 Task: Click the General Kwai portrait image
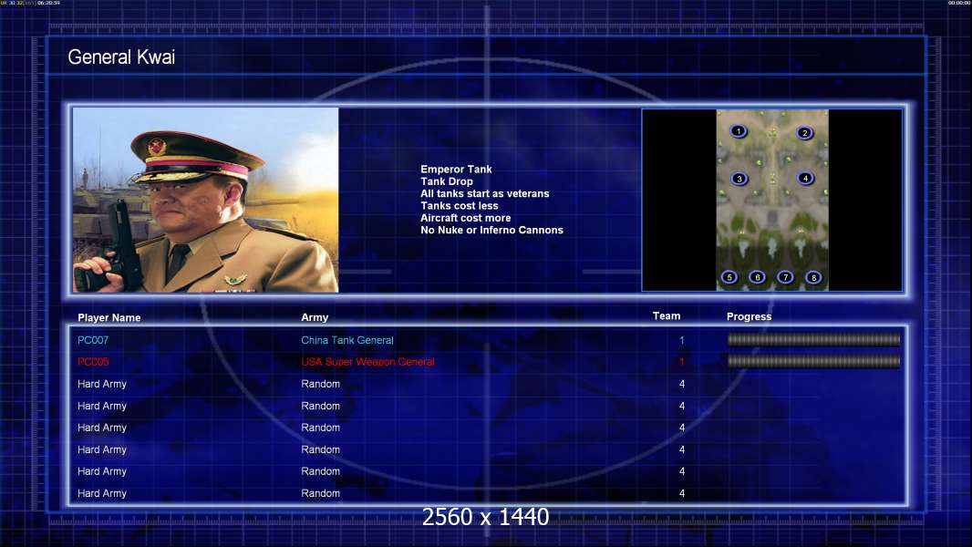point(206,200)
